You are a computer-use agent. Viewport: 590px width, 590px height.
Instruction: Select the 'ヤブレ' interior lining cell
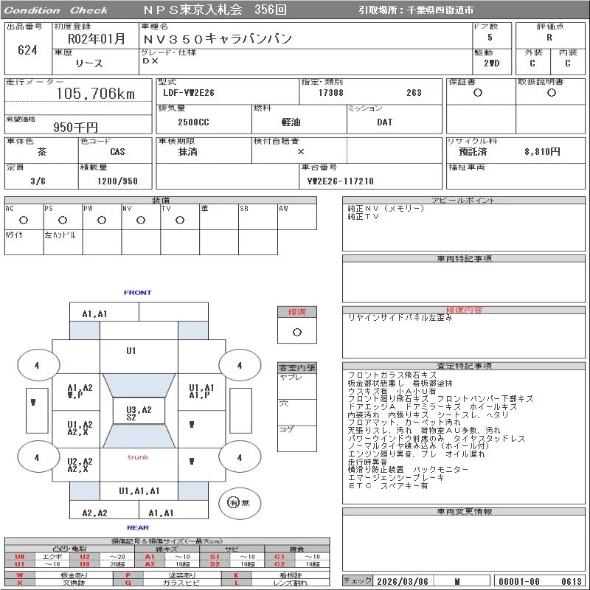click(297, 386)
